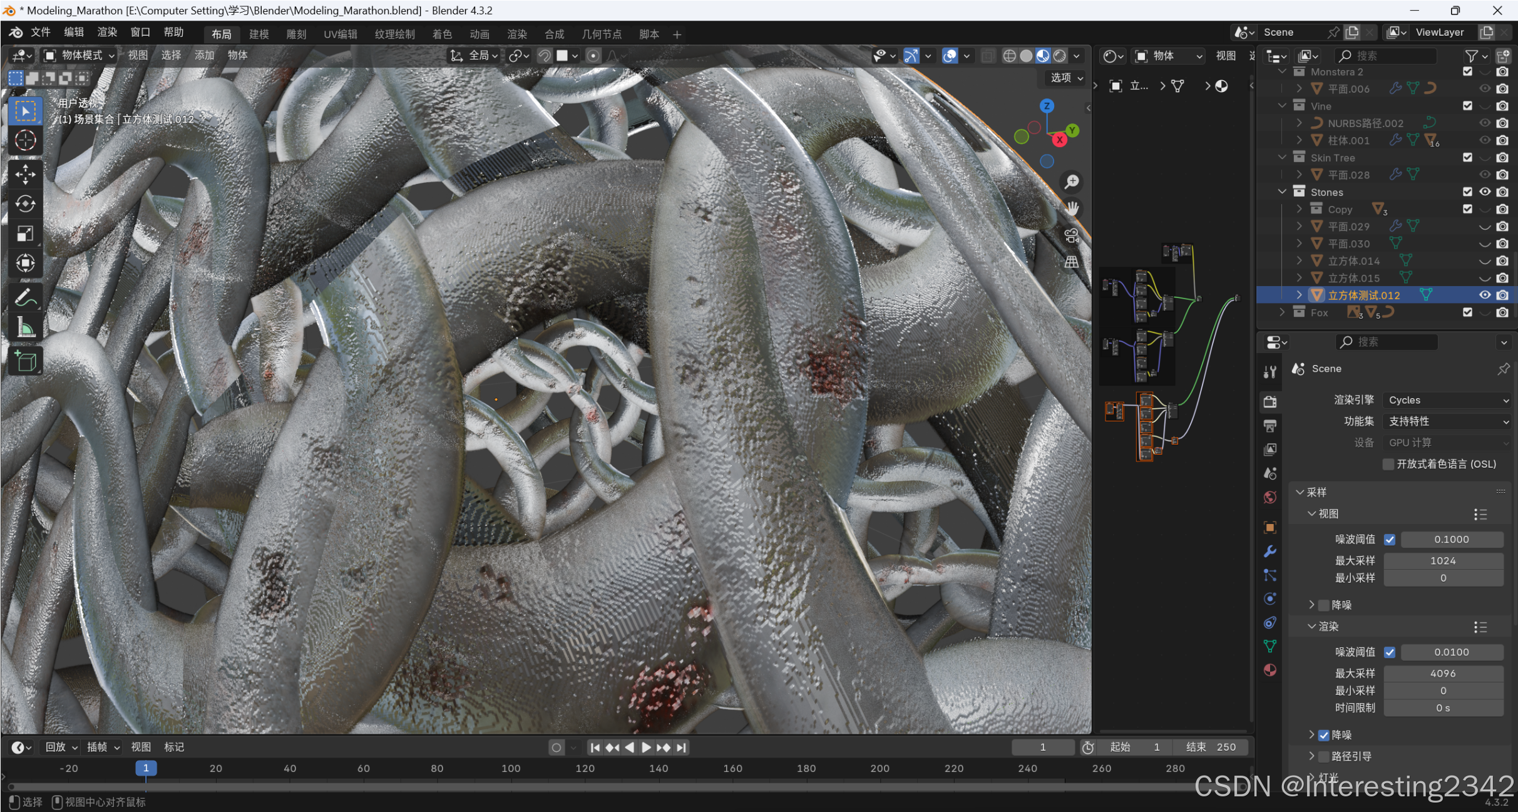Toggle camera view in the viewport
The width and height of the screenshot is (1518, 812).
coord(1072,235)
